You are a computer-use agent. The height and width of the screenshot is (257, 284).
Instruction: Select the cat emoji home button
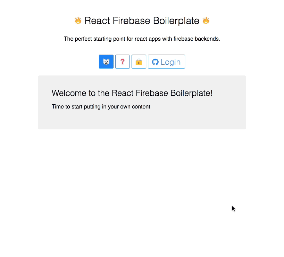click(106, 62)
